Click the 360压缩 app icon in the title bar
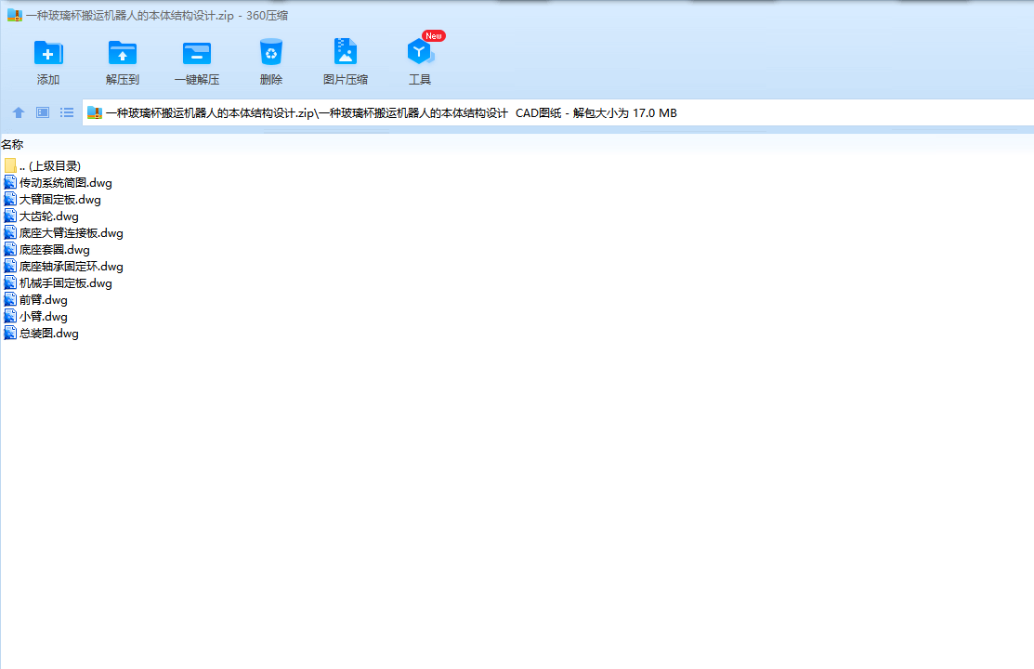1034x669 pixels. pyautogui.click(x=15, y=15)
